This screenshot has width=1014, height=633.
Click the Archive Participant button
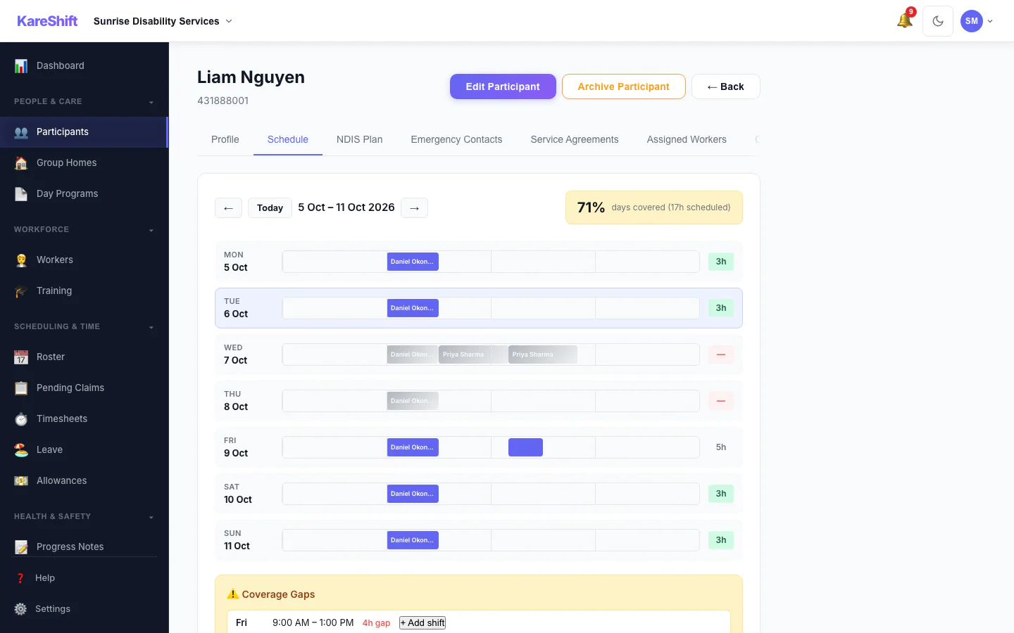623,87
